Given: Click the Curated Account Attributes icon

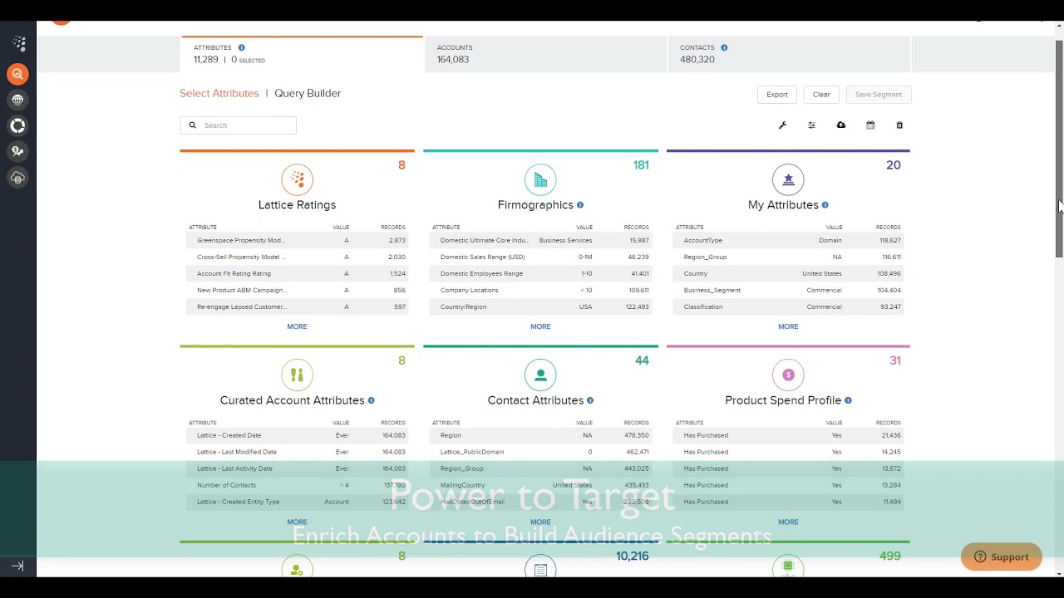Looking at the screenshot, I should coord(297,375).
